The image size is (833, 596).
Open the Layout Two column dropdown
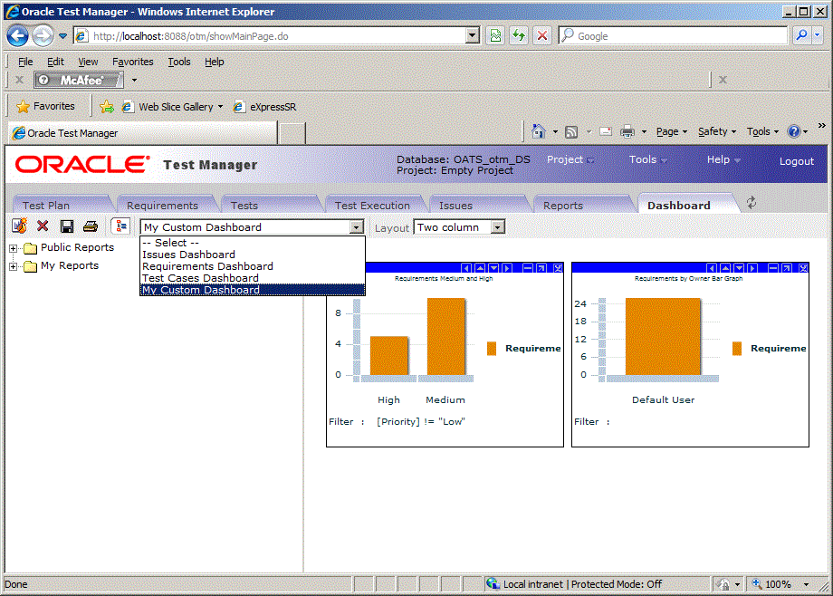point(497,227)
